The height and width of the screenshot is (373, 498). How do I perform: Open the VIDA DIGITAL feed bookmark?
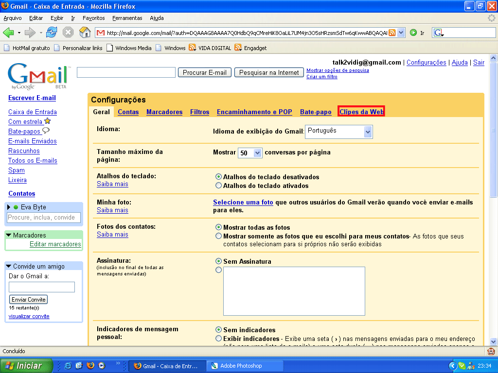pyautogui.click(x=210, y=48)
